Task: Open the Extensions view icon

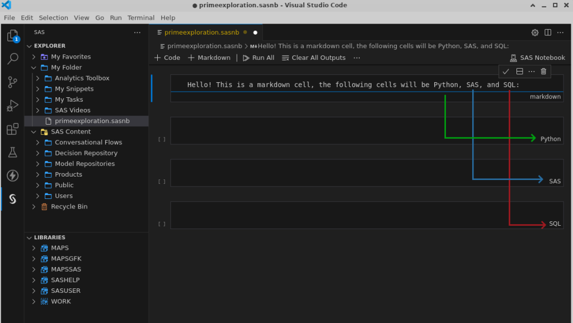Action: point(12,129)
